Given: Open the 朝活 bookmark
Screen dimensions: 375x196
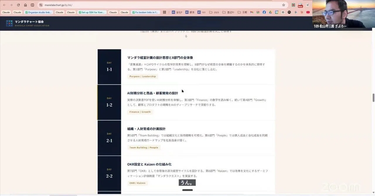Looking at the screenshot, I should 190,12.
